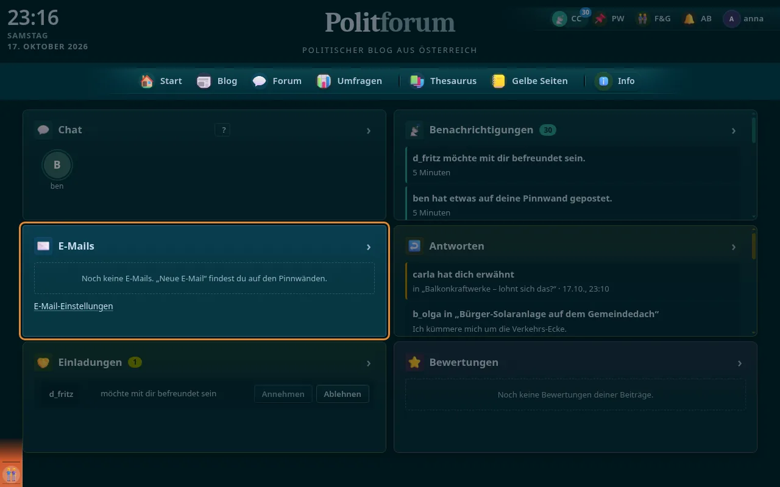Select the Thesaurus menu item
The height and width of the screenshot is (487, 780).
[443, 81]
